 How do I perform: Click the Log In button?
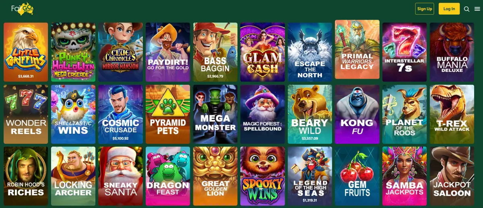[449, 9]
